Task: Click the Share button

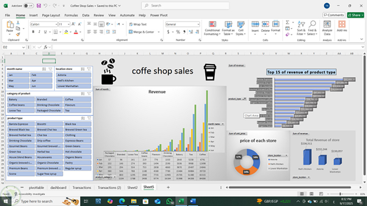Action: 355,15
